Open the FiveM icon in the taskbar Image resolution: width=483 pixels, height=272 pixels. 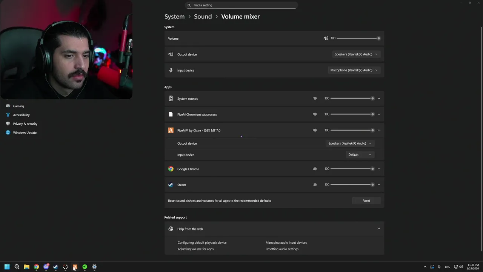click(75, 267)
